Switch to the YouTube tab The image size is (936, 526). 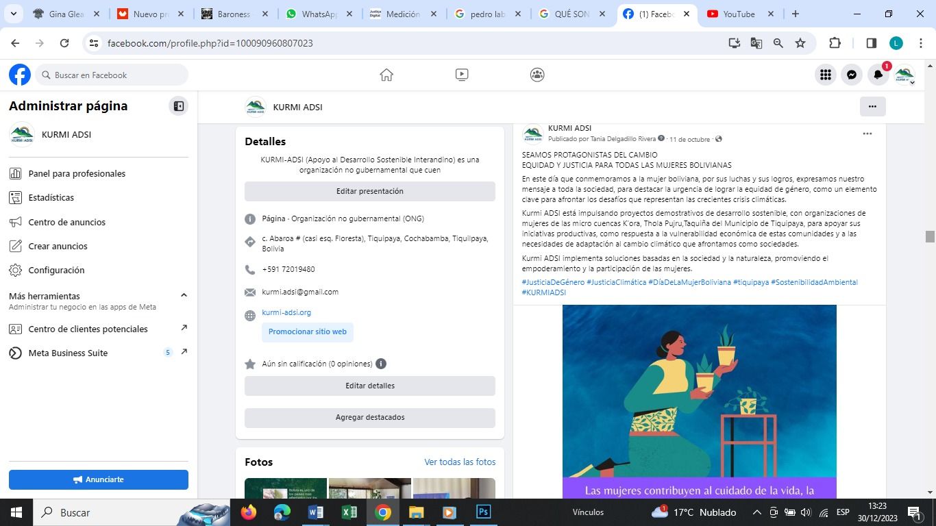point(740,14)
